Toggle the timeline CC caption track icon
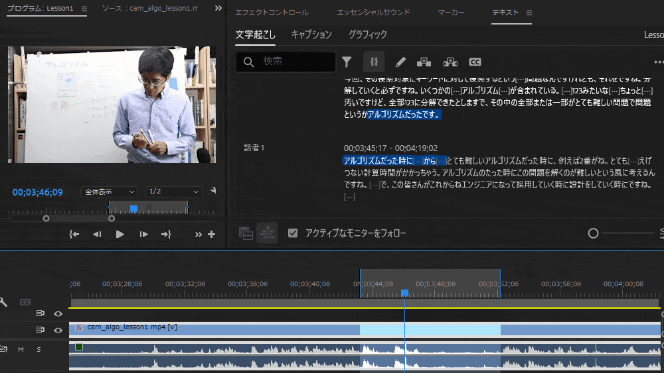Screen dimensions: 664x373 (25, 302)
